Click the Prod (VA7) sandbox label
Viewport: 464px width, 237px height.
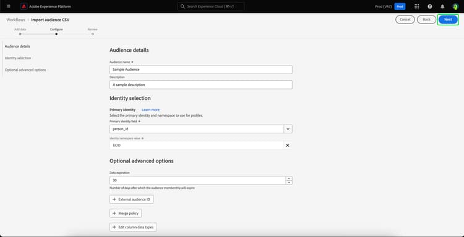click(383, 7)
